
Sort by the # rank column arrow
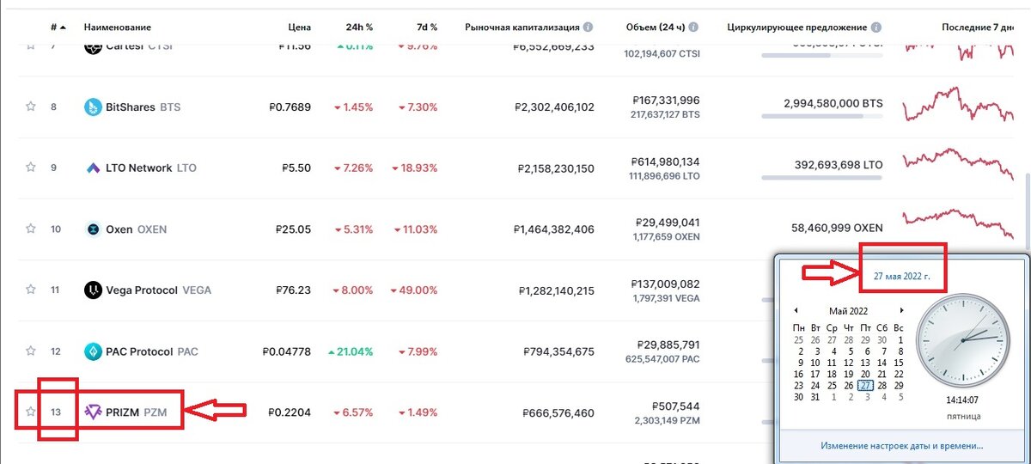(64, 27)
